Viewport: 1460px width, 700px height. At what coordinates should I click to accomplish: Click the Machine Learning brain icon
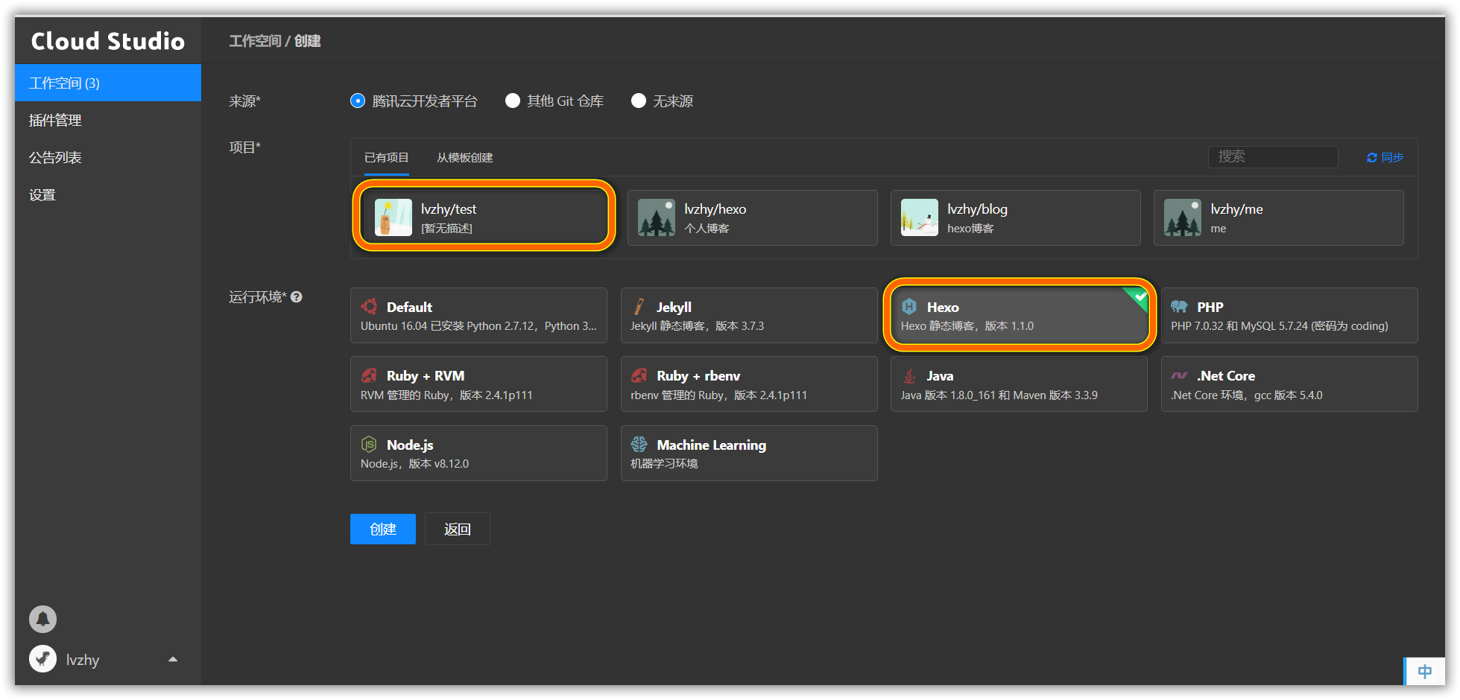pos(639,445)
